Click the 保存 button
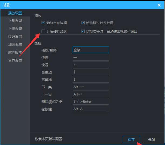Image resolution: width=165 pixels, height=145 pixels. click(132, 139)
